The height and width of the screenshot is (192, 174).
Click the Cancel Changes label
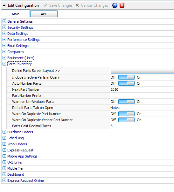(94, 5)
